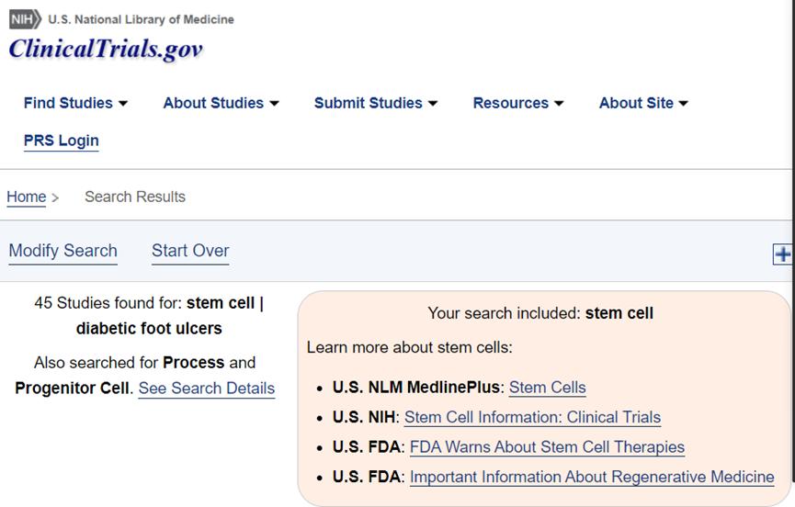Open Important Information About Regenerative Medicine link

(x=592, y=477)
